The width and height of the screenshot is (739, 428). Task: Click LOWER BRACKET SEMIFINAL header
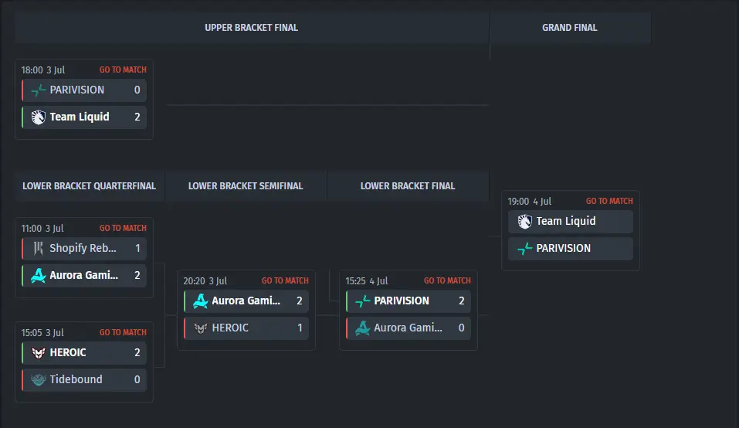(246, 186)
